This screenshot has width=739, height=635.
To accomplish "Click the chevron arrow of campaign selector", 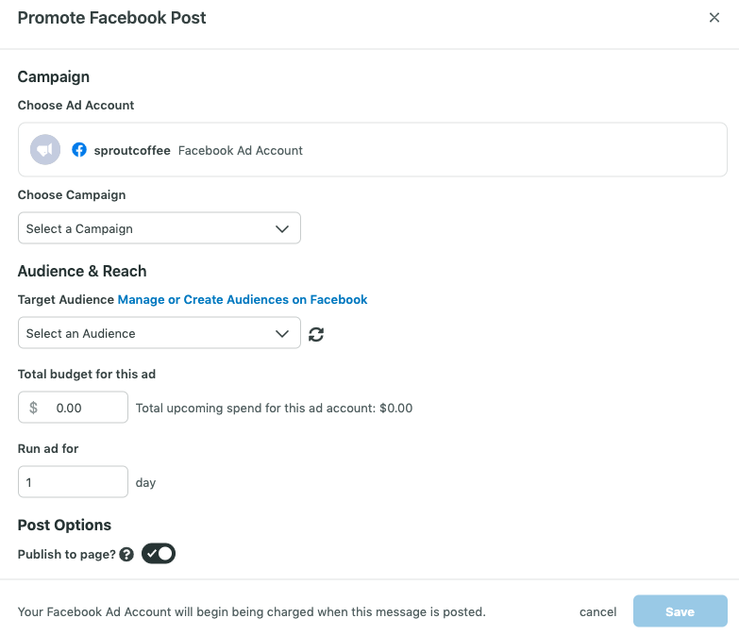I will [x=282, y=229].
